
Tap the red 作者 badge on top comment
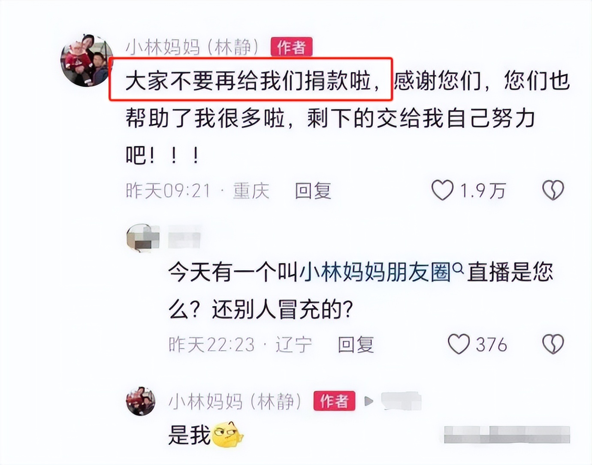291,47
